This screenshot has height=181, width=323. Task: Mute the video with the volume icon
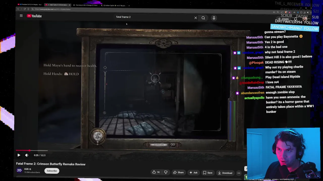(27, 155)
